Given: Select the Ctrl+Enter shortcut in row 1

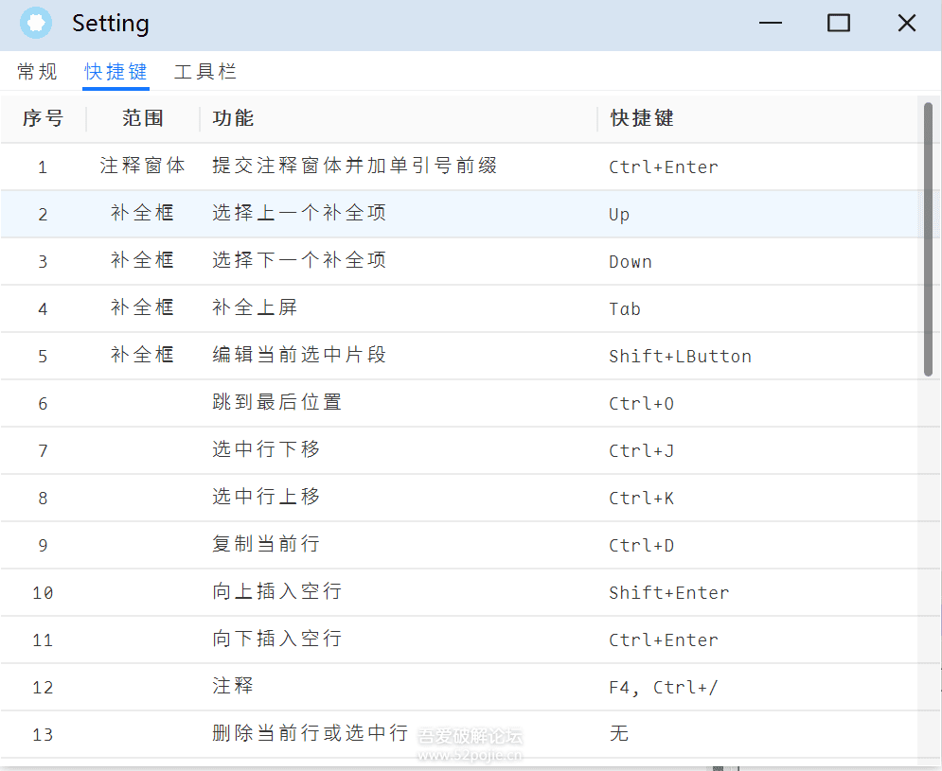Looking at the screenshot, I should [663, 167].
